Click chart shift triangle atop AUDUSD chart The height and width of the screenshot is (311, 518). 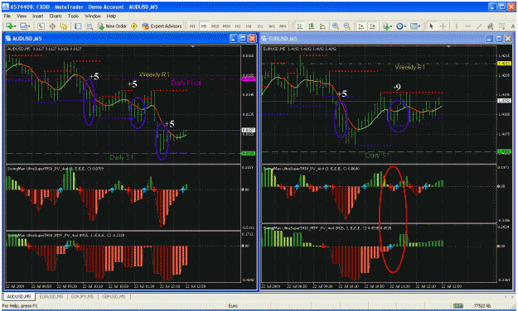click(193, 46)
